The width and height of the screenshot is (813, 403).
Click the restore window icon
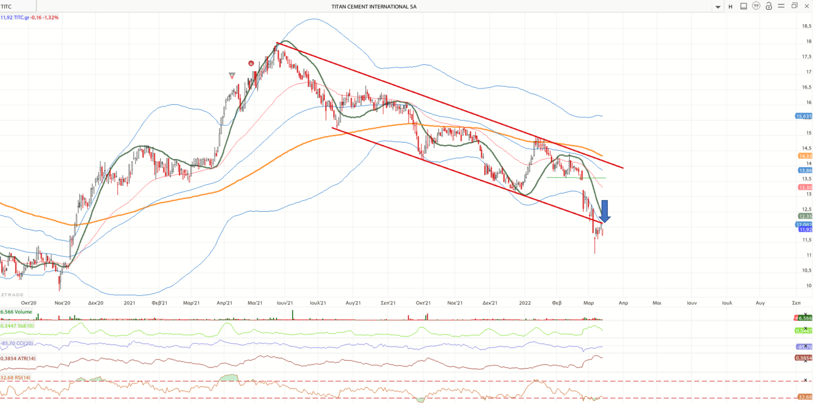point(795,6)
